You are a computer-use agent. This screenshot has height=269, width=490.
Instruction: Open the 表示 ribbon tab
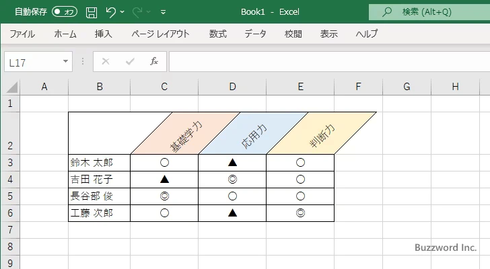[328, 34]
